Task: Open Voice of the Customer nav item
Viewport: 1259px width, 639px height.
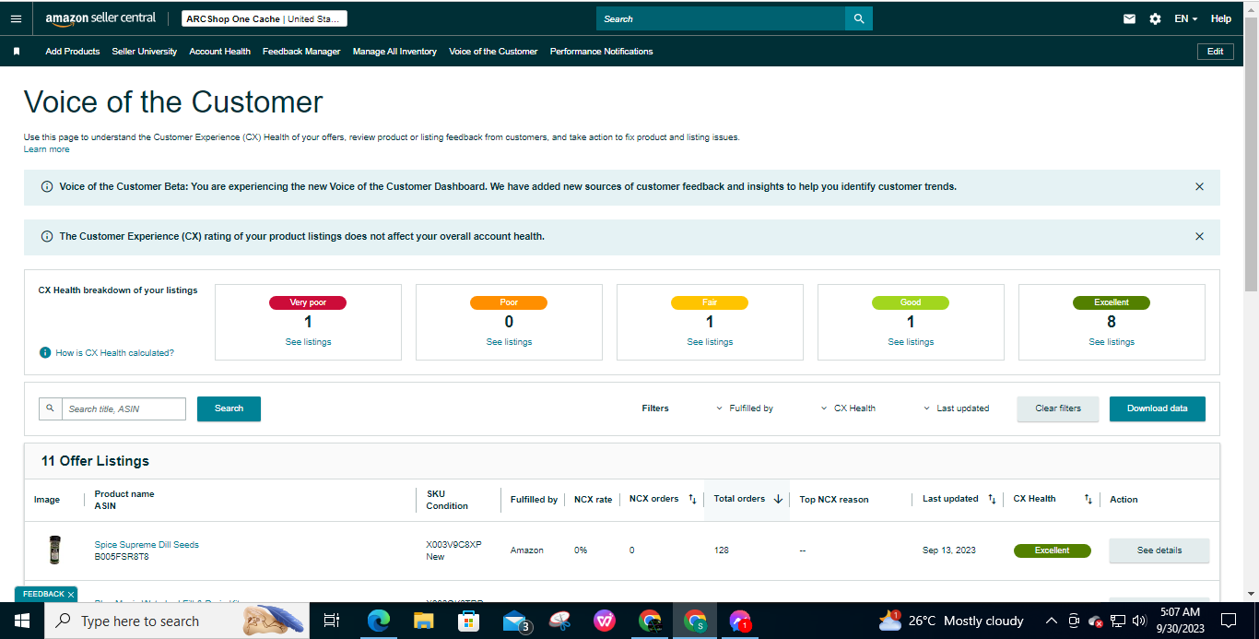Action: tap(493, 52)
